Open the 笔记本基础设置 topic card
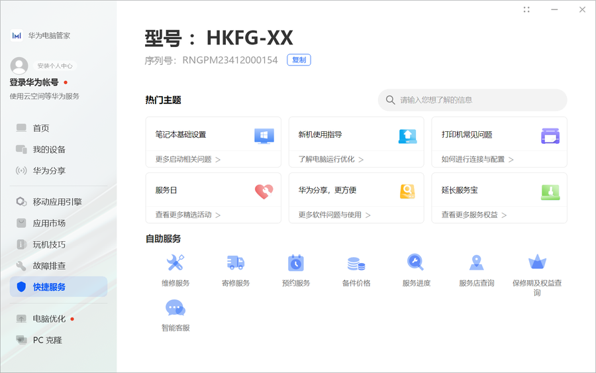Screen dimensions: 596x373 coord(213,135)
